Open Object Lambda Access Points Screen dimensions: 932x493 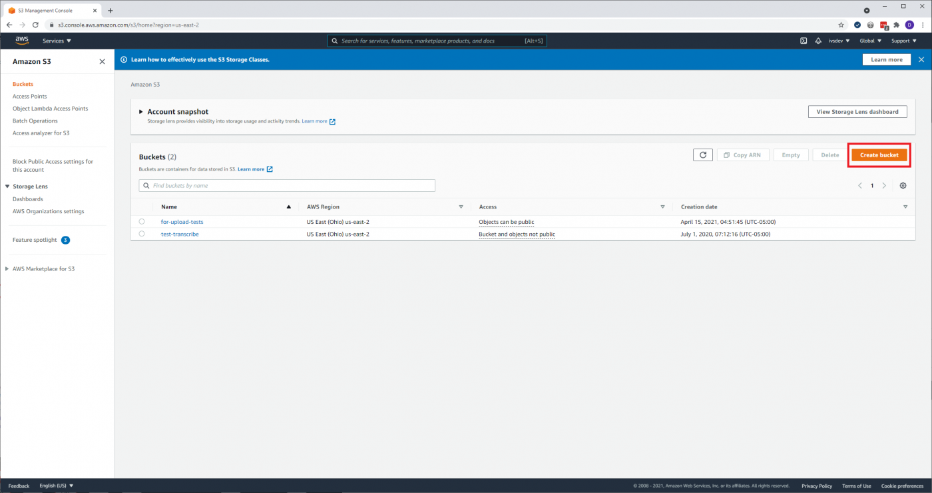50,109
